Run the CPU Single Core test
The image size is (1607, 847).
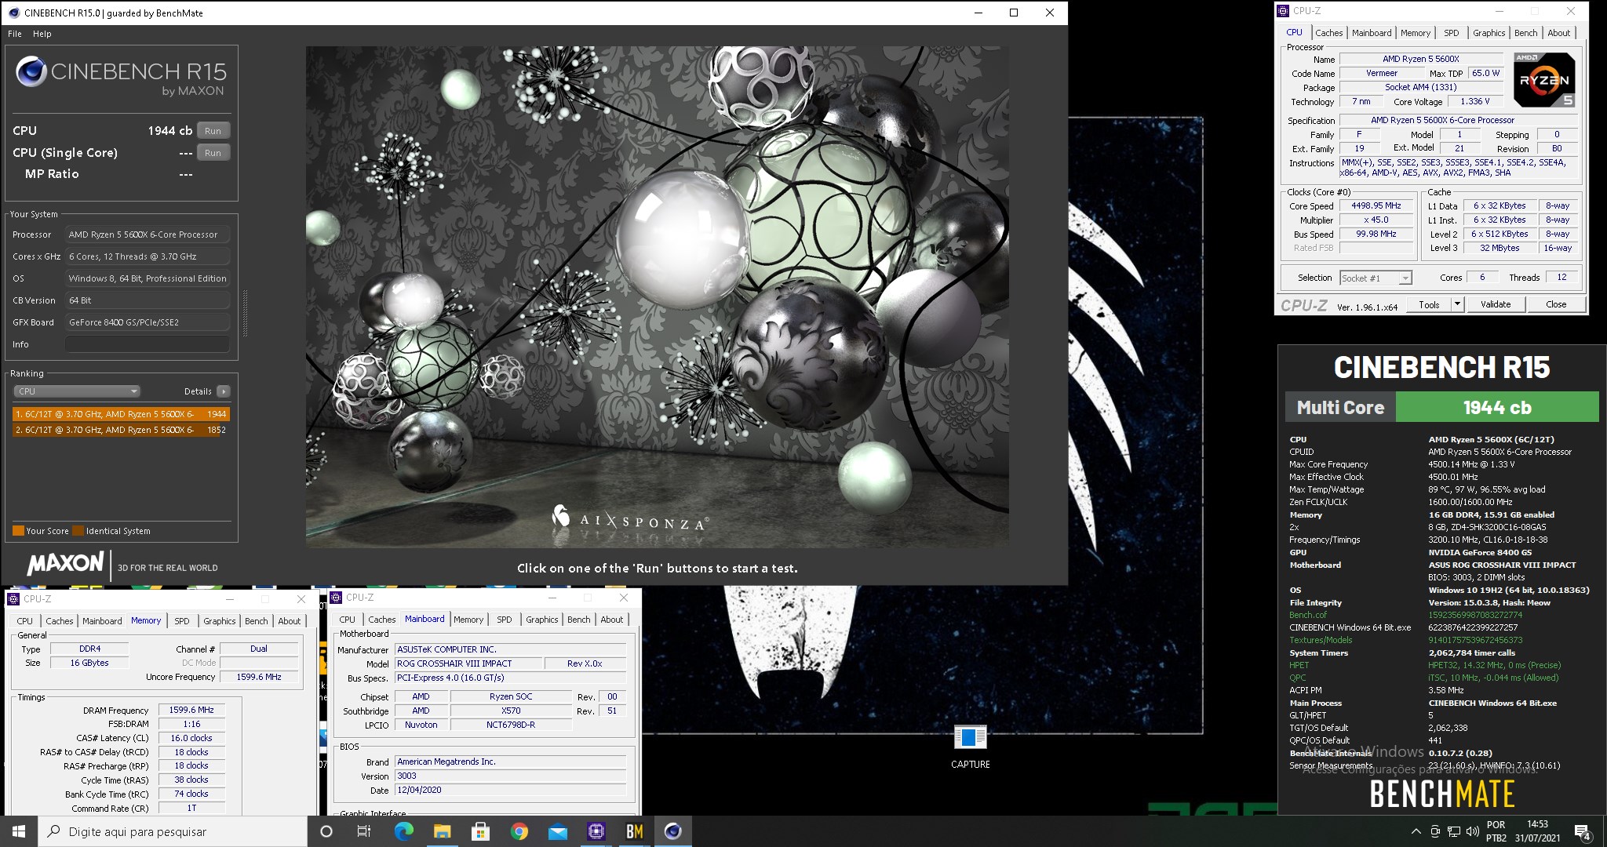213,153
